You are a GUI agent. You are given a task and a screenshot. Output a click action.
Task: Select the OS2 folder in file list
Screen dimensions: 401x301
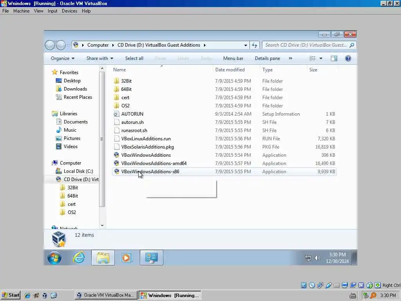pos(224,105)
